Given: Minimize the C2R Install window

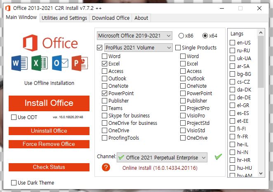Looking at the screenshot, I should pos(222,8).
